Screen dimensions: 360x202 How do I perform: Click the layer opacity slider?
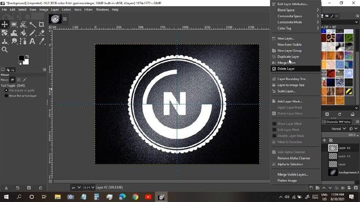pos(340,135)
